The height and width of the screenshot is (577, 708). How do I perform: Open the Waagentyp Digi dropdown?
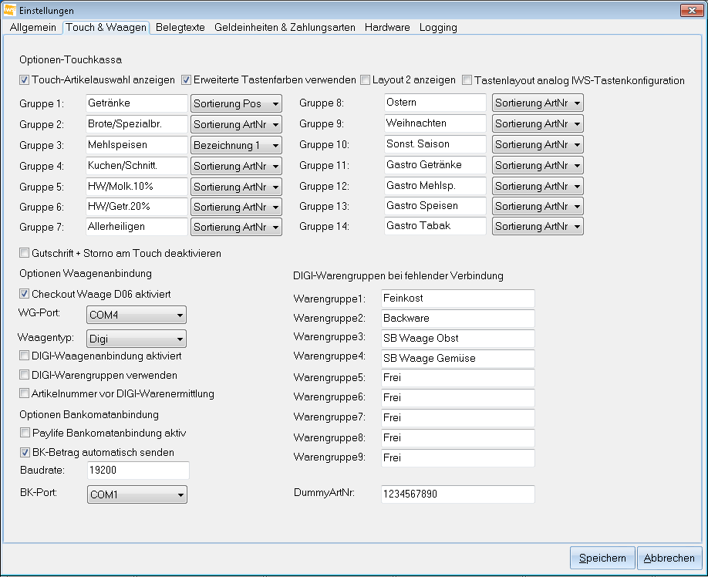click(x=137, y=339)
